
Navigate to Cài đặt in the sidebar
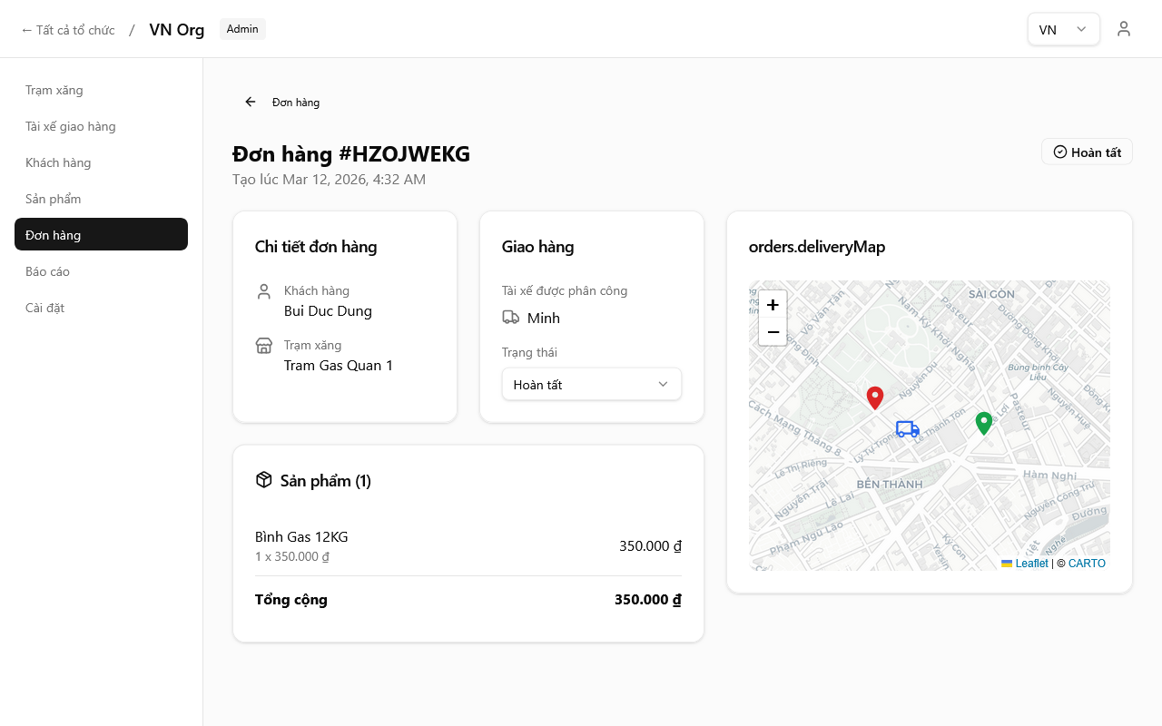(44, 308)
